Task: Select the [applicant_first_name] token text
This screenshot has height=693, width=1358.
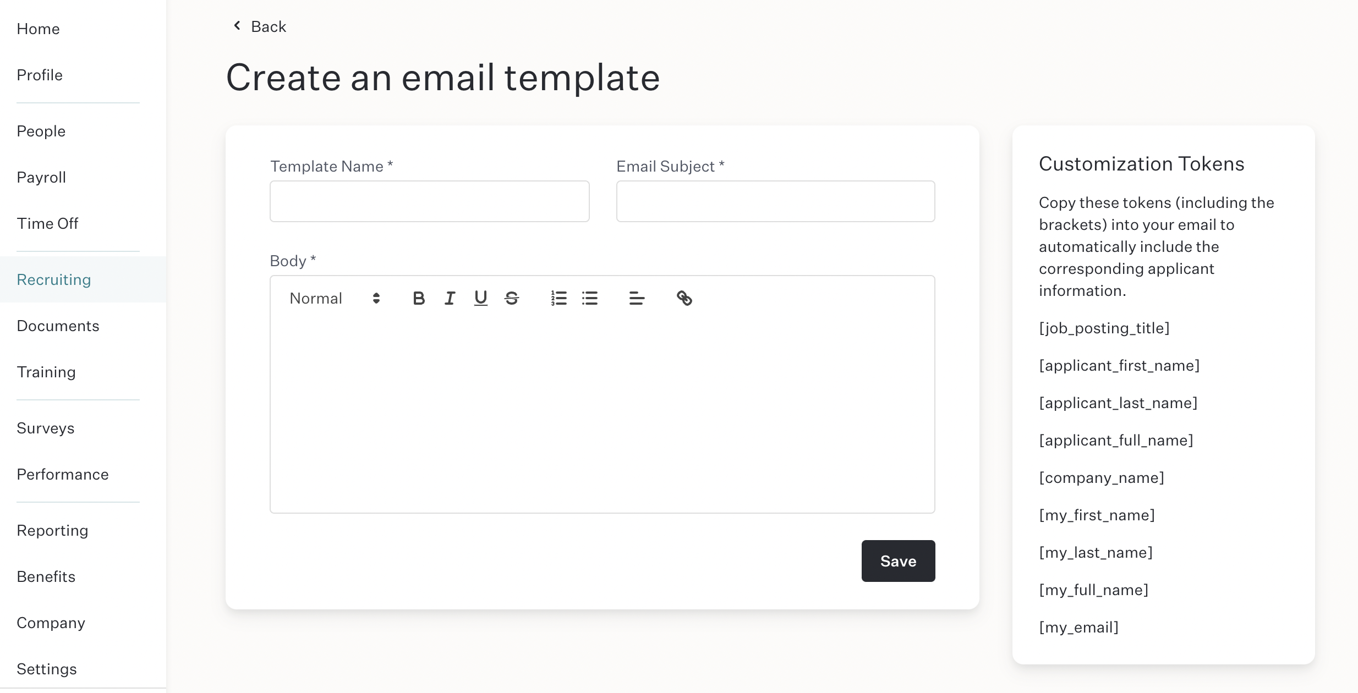Action: point(1119,366)
